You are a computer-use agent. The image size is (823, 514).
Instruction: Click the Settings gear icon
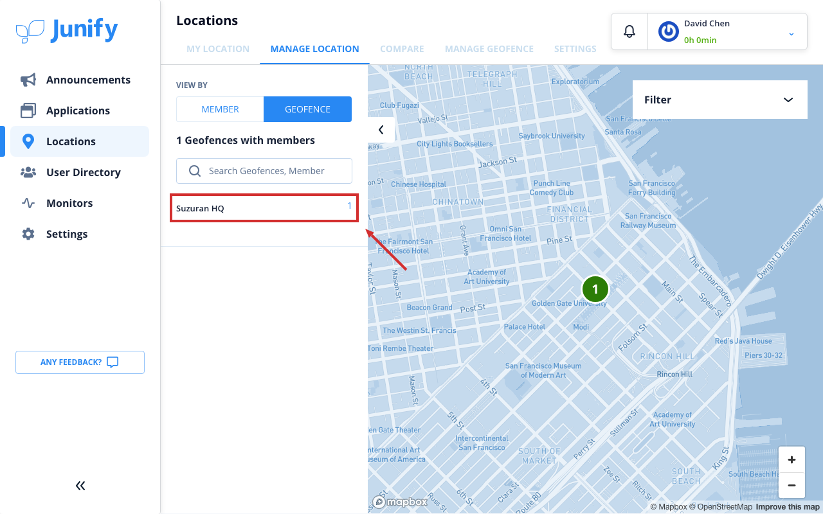coord(28,234)
